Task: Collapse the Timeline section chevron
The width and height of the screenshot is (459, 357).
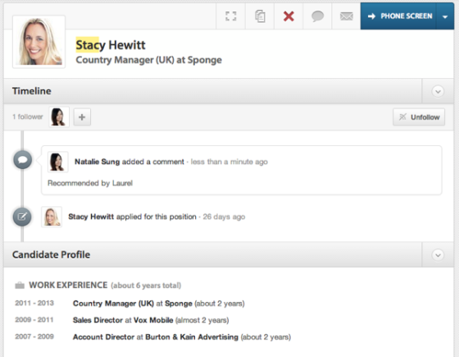Action: point(438,91)
